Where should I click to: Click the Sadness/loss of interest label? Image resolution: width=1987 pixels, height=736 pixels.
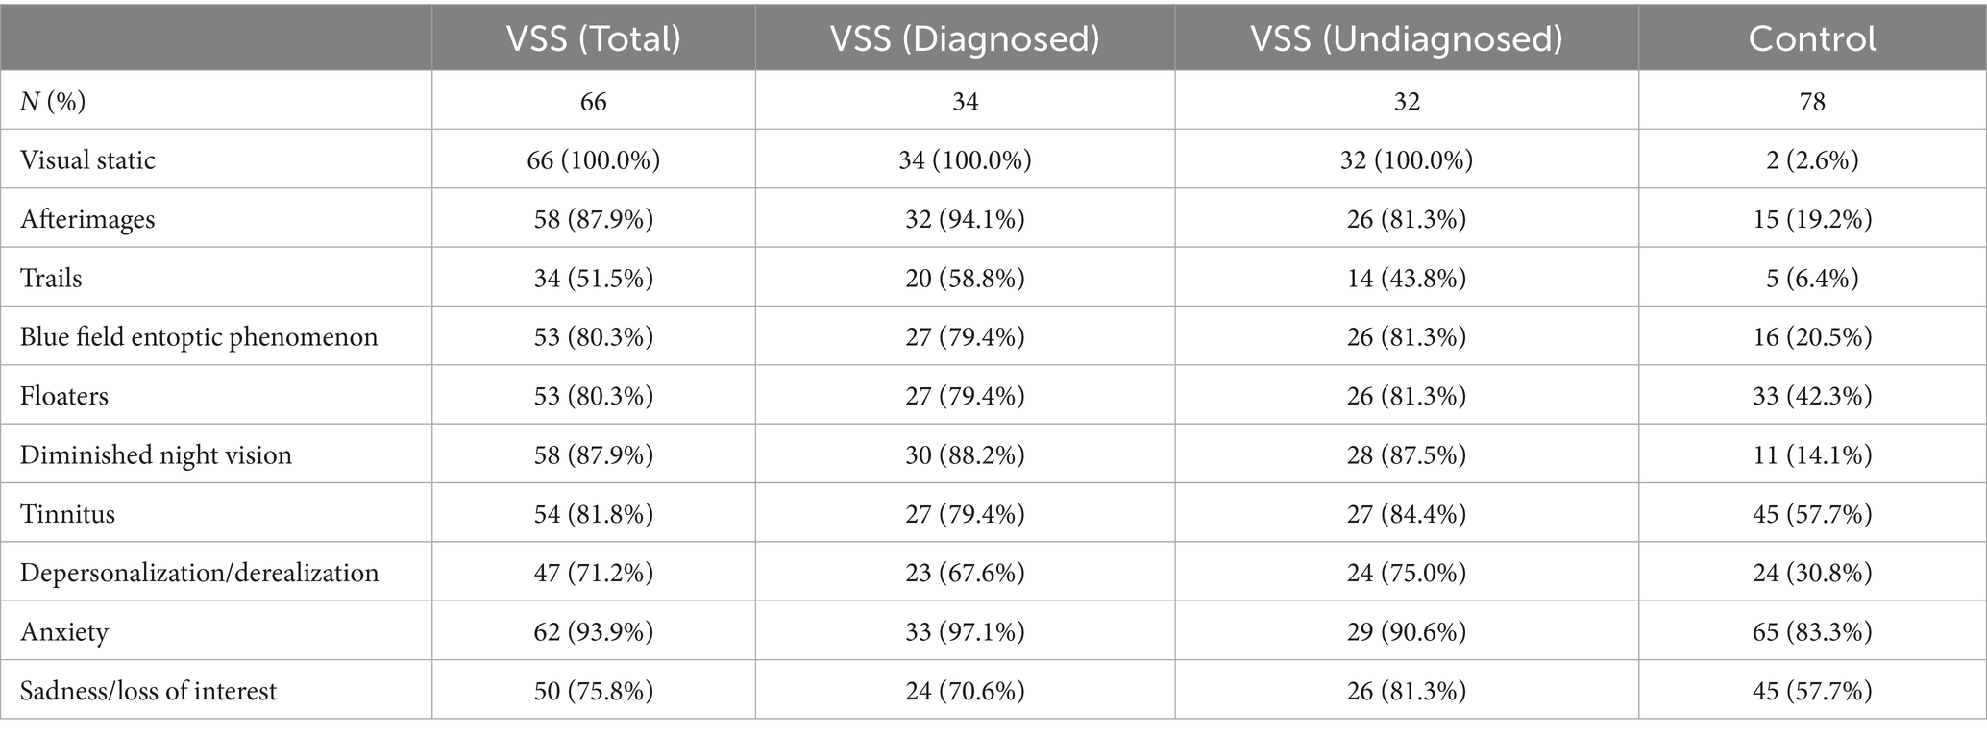[148, 691]
